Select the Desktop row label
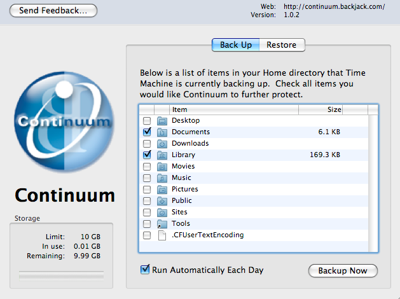Screen dimensions: 400x299 click(186, 120)
